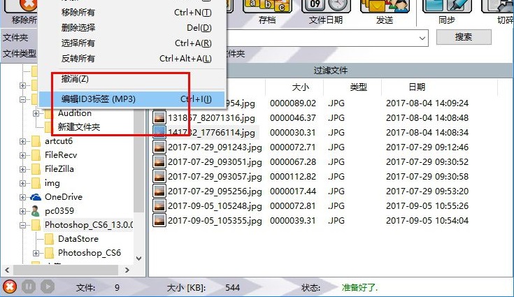Choose 反转所有 from the context menu
Image resolution: width=514 pixels, height=297 pixels.
132,59
